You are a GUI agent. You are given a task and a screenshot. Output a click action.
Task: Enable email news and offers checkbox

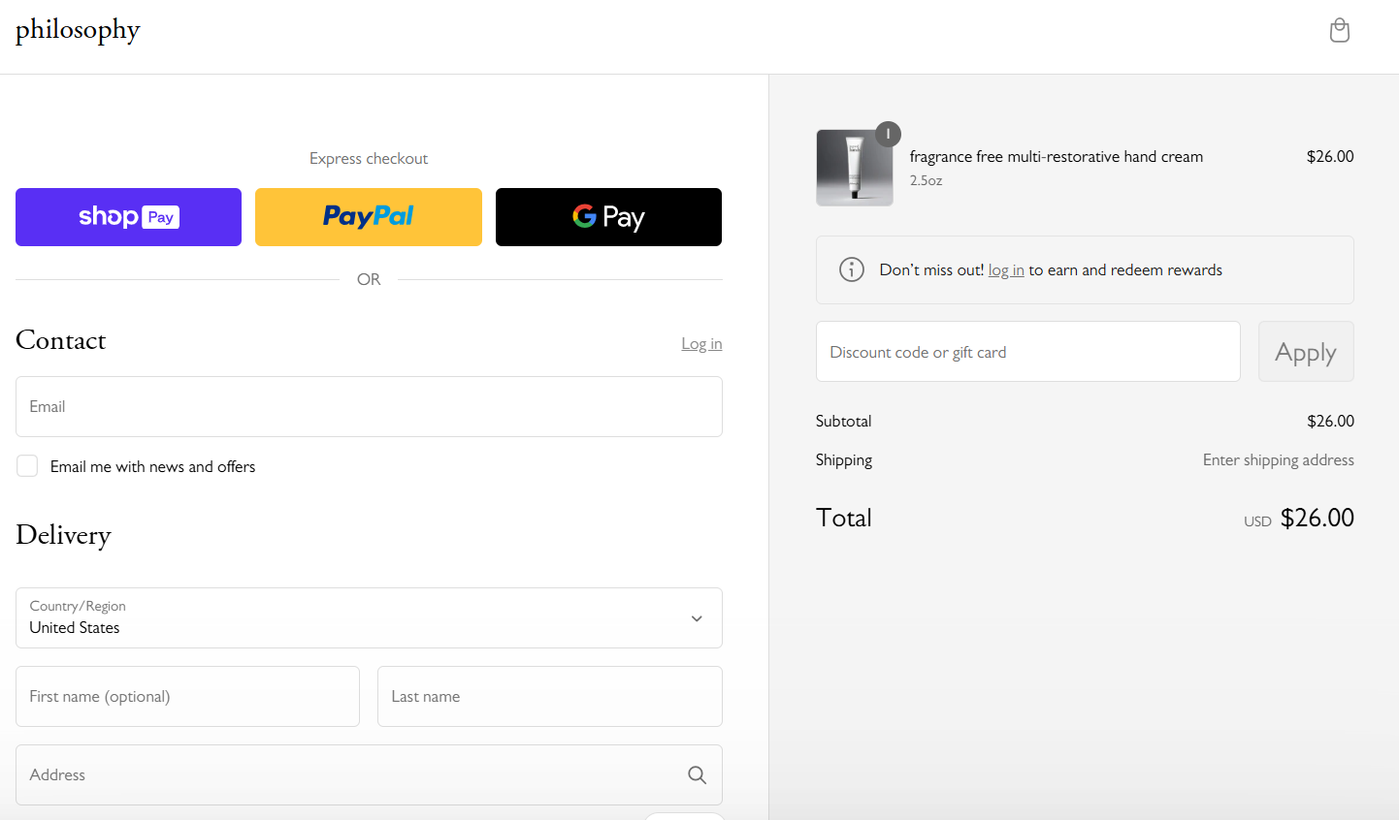pos(27,466)
